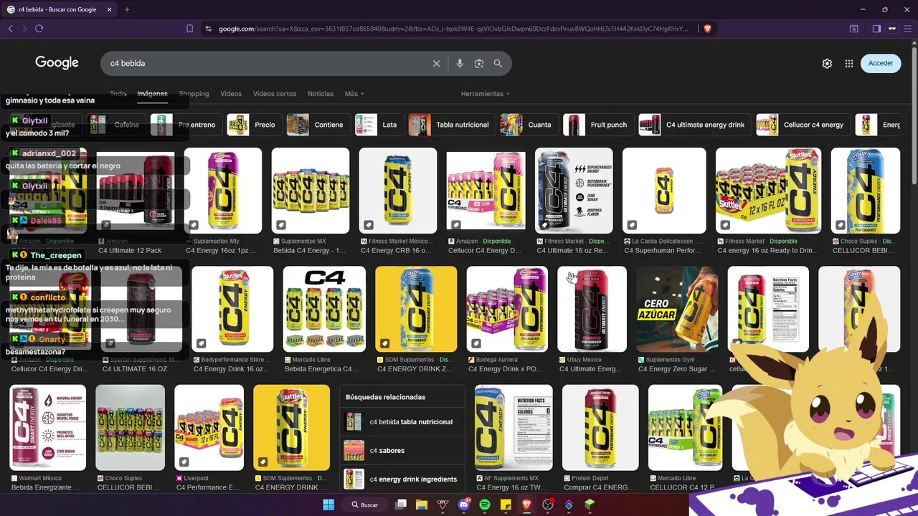Open Bodega Aurrera C4 Energy Drink thumbnail
The image size is (918, 516).
tap(507, 310)
